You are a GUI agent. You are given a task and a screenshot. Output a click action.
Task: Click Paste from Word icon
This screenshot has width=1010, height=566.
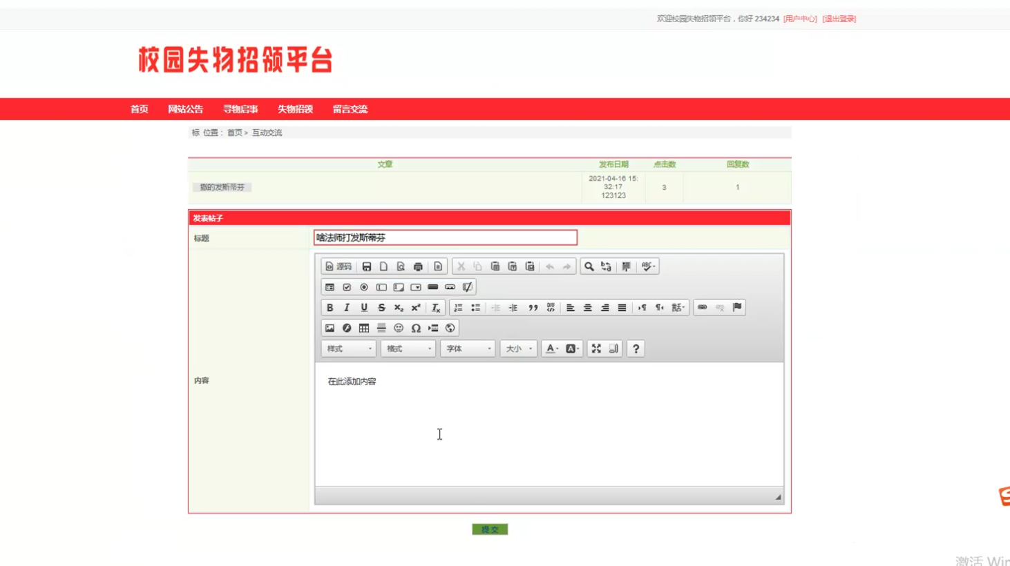coord(530,266)
